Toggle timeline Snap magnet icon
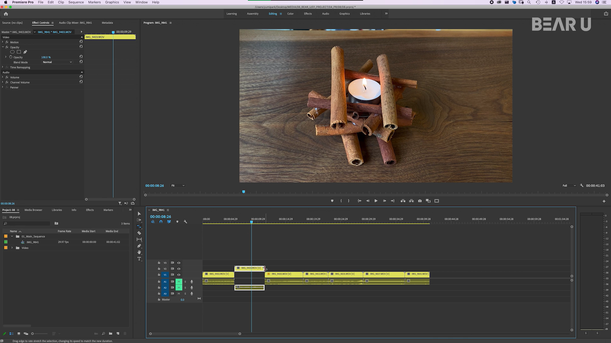The height and width of the screenshot is (343, 611). point(161,222)
